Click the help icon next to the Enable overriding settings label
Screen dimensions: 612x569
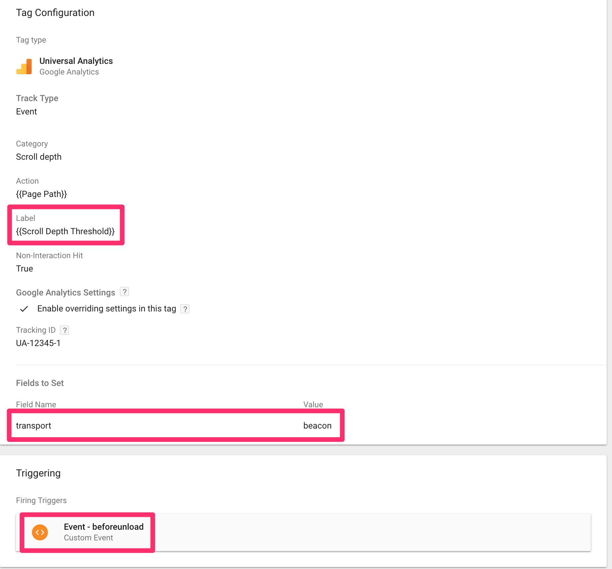pos(185,309)
